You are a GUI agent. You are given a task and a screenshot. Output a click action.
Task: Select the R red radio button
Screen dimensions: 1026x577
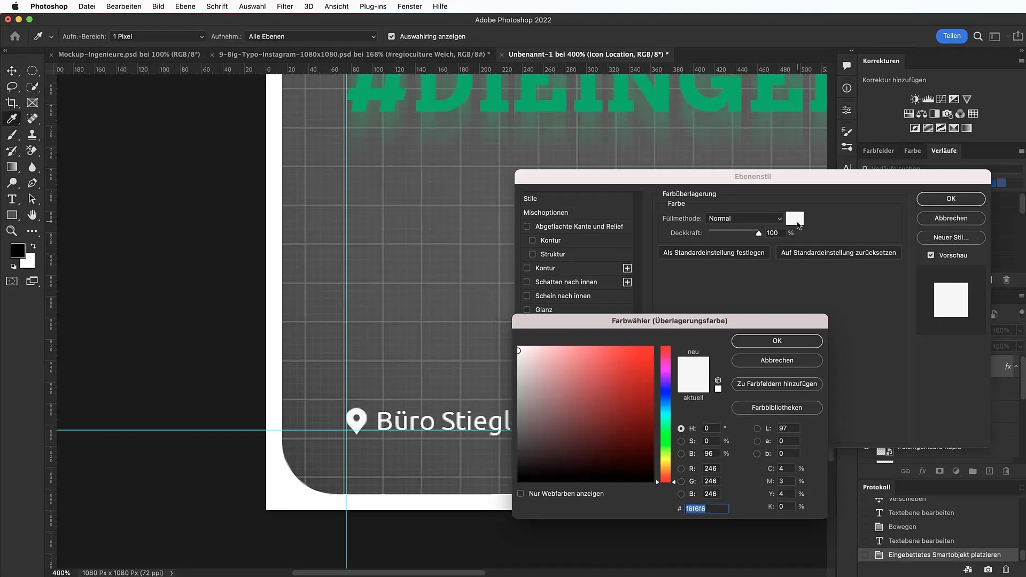681,469
